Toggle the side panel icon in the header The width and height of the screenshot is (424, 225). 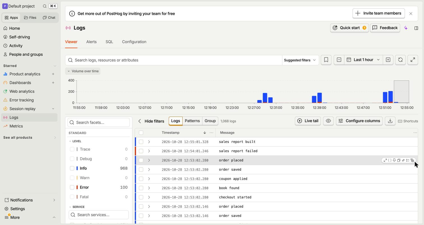point(416,28)
